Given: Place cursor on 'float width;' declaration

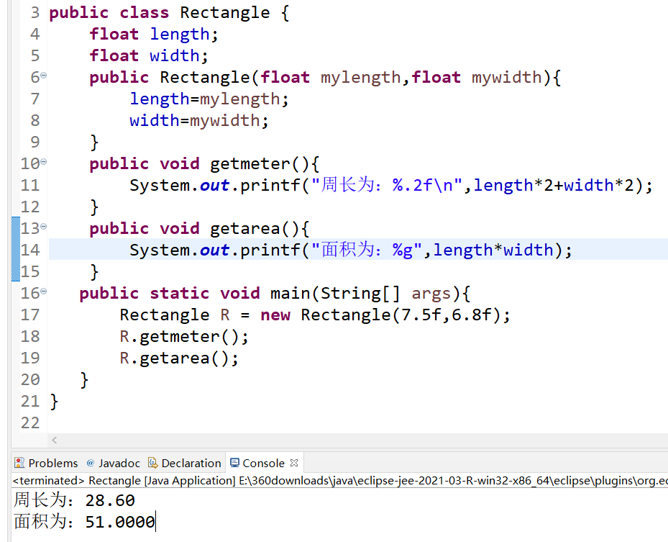Looking at the screenshot, I should (x=149, y=56).
